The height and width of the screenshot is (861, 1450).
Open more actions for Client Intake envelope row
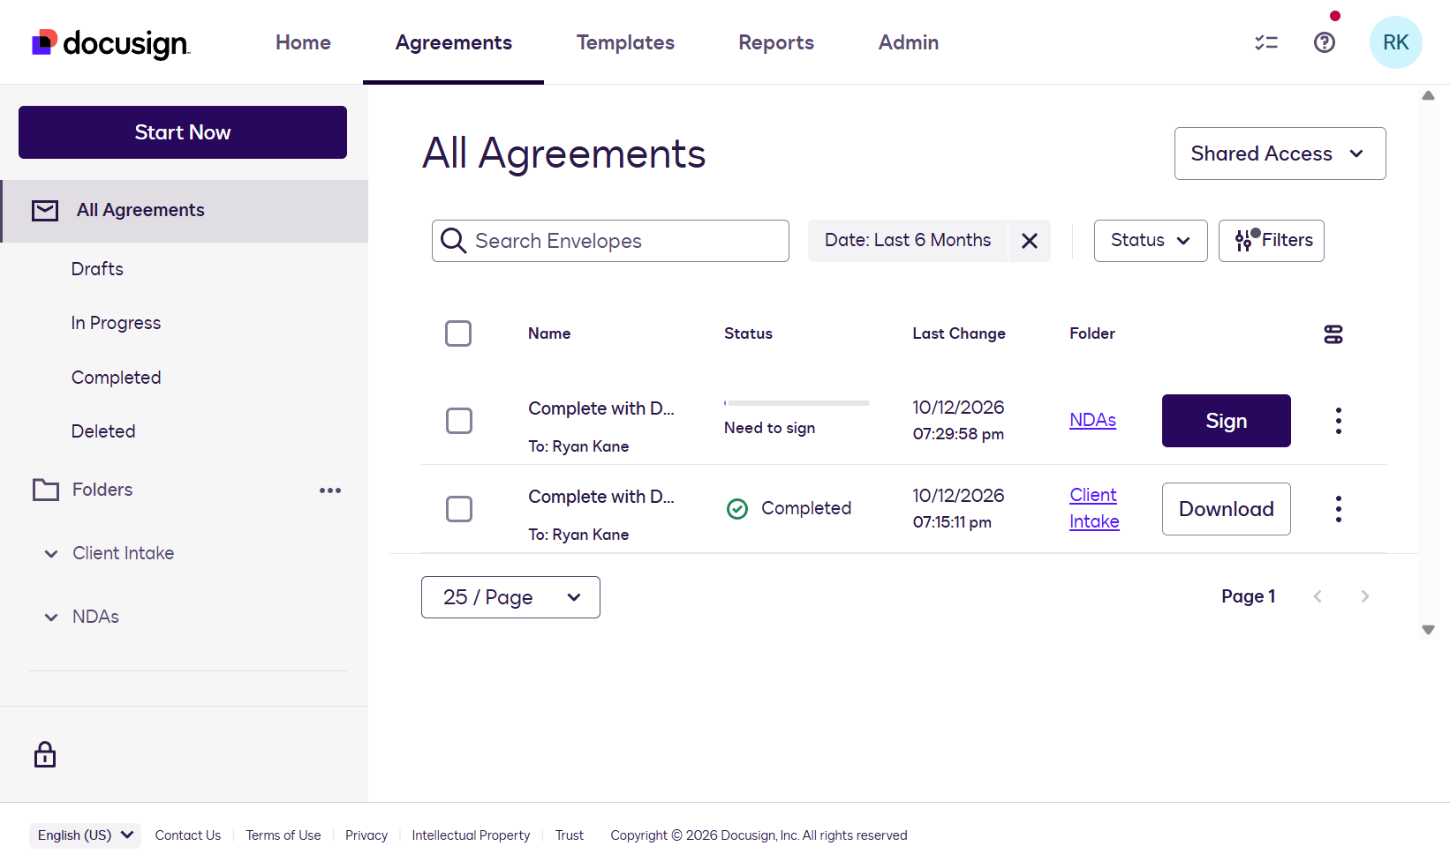(x=1339, y=509)
